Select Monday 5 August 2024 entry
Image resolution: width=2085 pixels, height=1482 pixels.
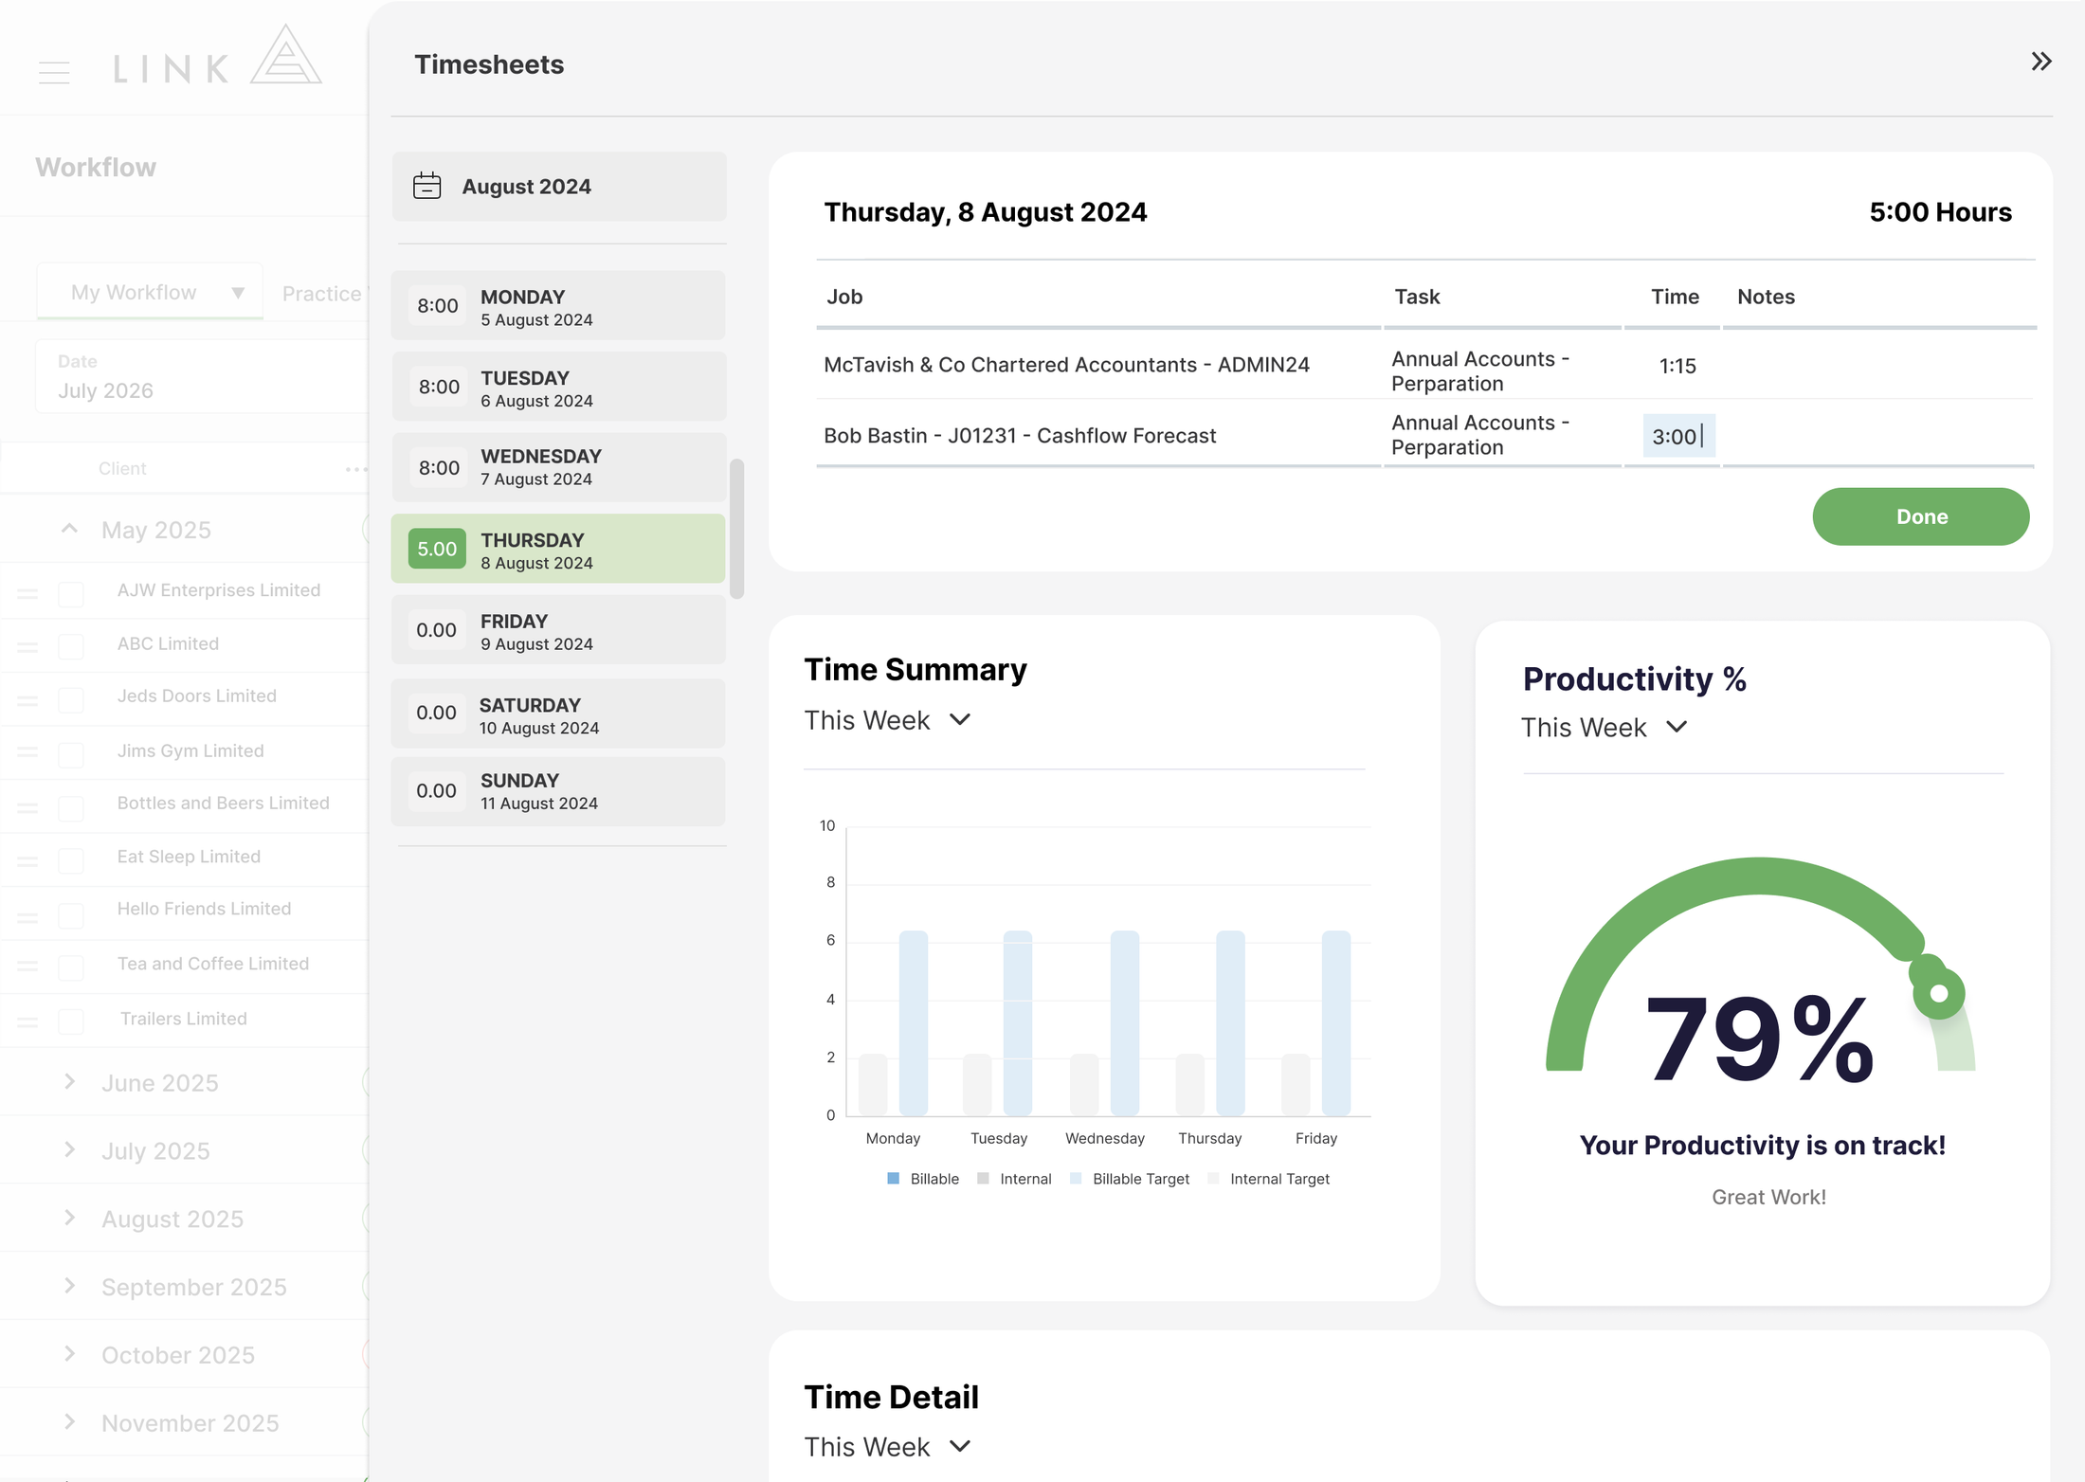558,306
